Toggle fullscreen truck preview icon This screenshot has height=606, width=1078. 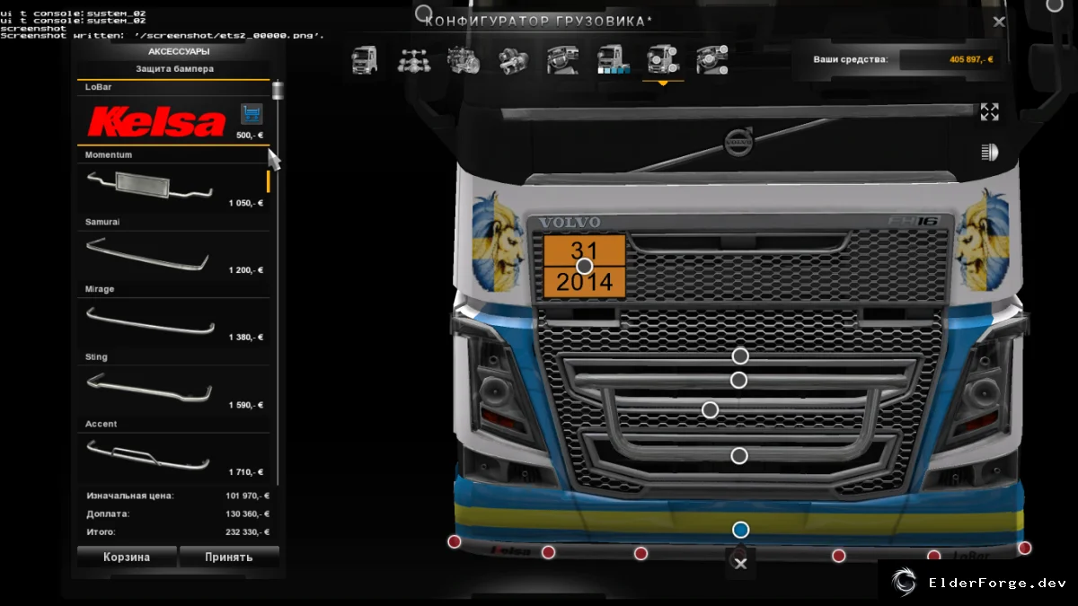(989, 111)
